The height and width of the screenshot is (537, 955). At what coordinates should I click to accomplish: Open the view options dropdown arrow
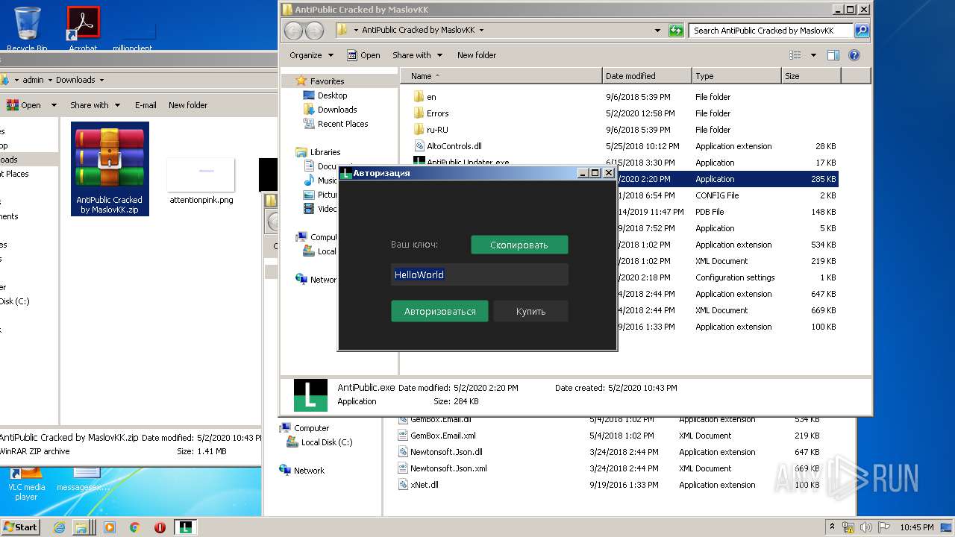click(x=813, y=55)
